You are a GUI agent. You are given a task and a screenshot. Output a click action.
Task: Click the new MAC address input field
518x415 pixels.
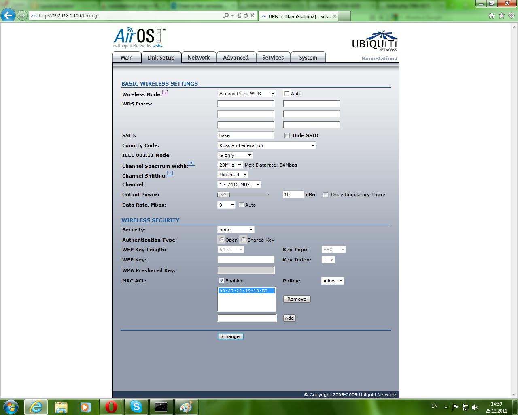[x=247, y=318]
